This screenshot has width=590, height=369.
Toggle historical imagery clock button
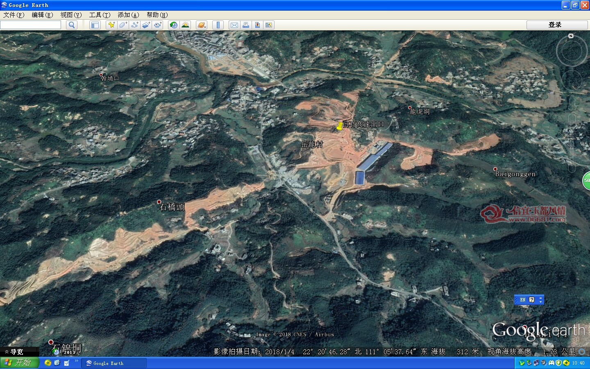point(174,25)
